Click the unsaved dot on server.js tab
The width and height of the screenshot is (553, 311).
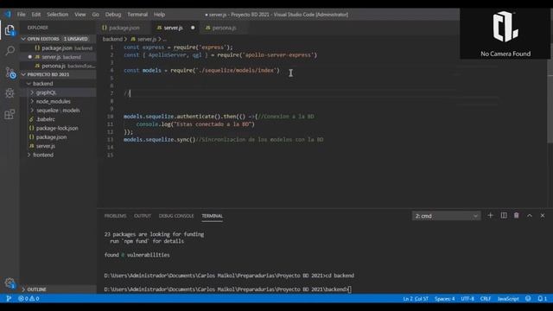tap(193, 28)
